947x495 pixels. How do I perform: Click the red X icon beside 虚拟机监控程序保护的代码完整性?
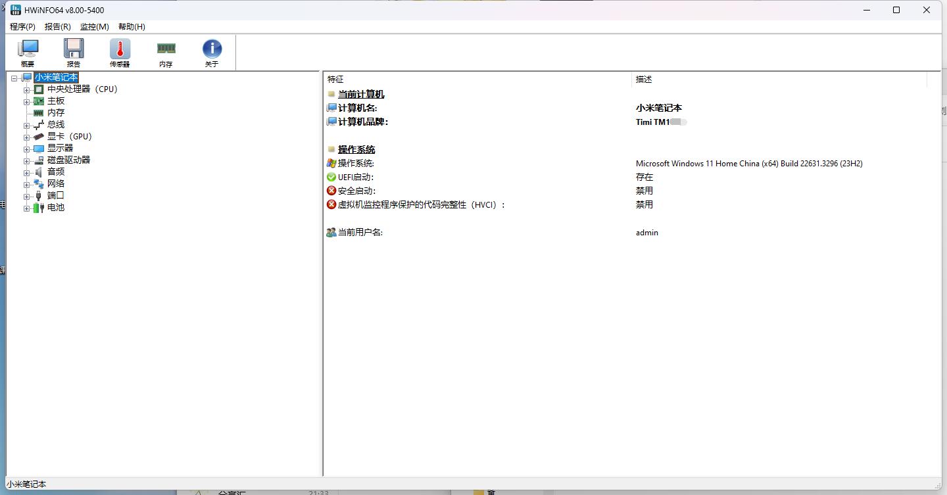[331, 205]
